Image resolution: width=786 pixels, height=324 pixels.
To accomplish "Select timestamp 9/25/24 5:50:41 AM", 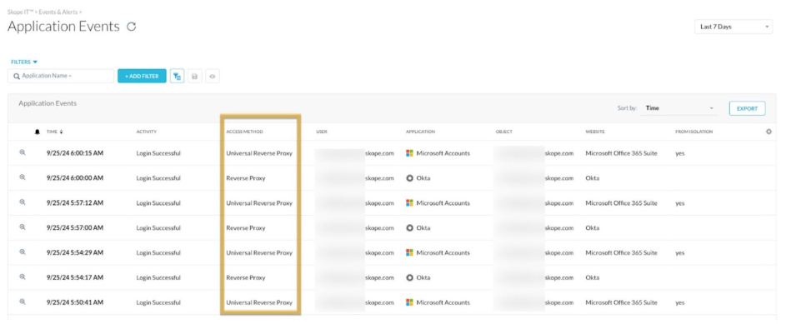I will [75, 302].
